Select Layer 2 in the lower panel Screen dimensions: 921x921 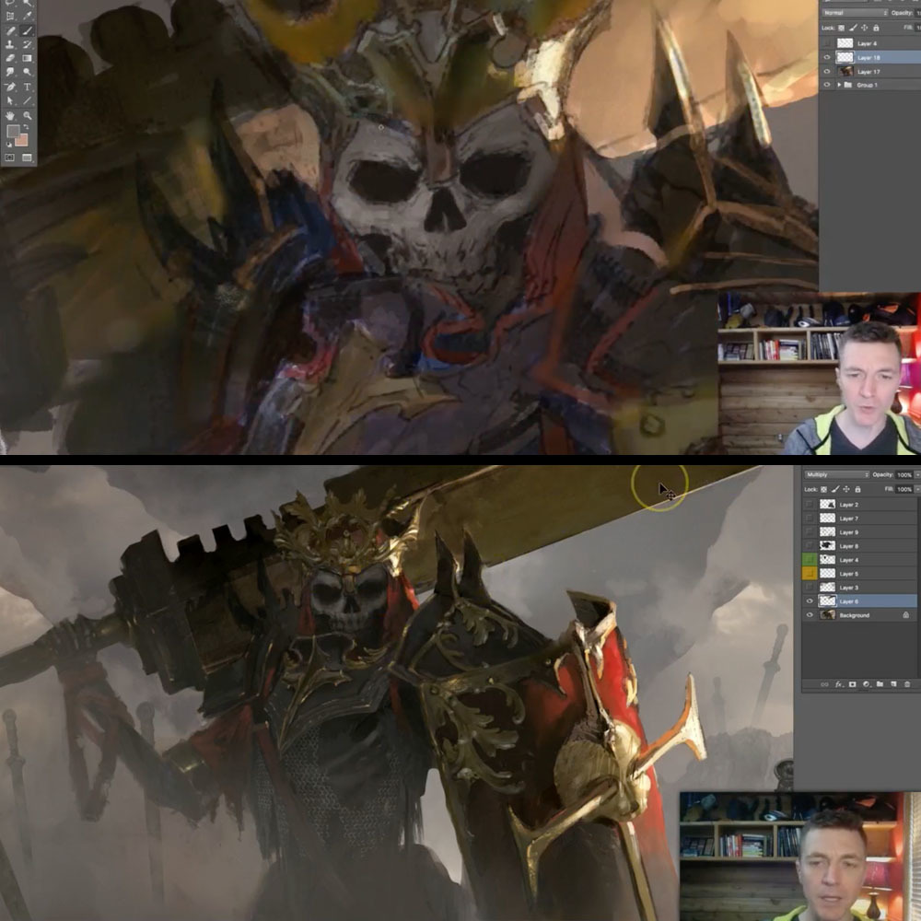click(859, 504)
